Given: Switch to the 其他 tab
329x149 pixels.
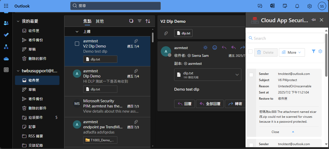Looking at the screenshot, I should [100, 21].
